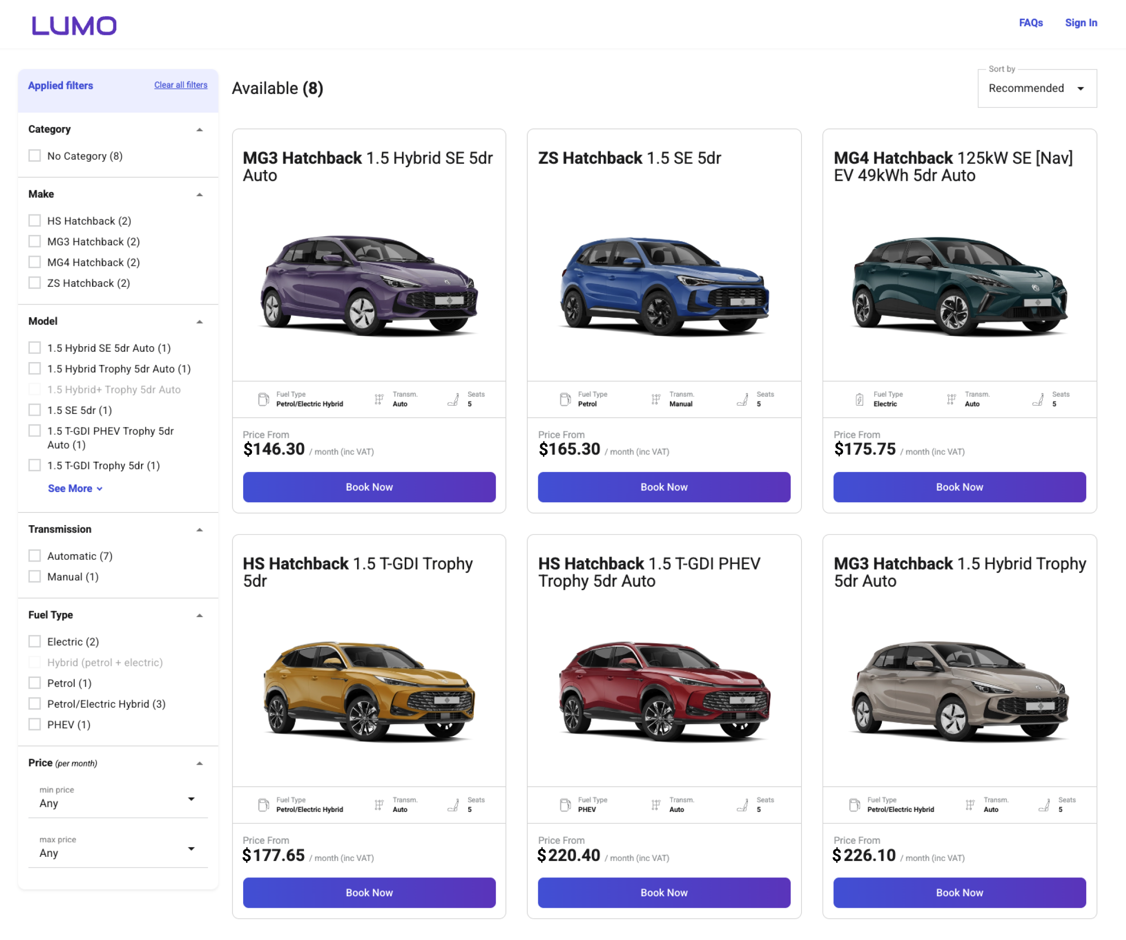Go to Sign In

(1080, 22)
